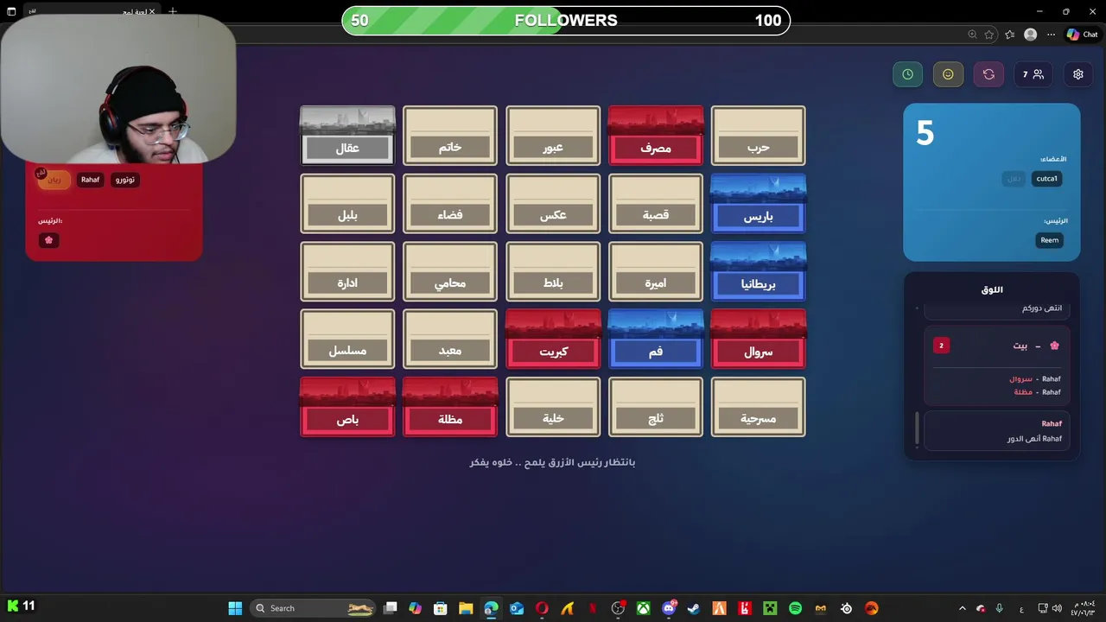Screen dimensions: 1106x622
Task: Click the browser Chat copilot button
Action: tap(1083, 35)
